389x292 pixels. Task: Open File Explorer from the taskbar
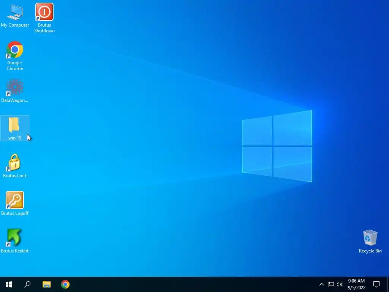46,284
